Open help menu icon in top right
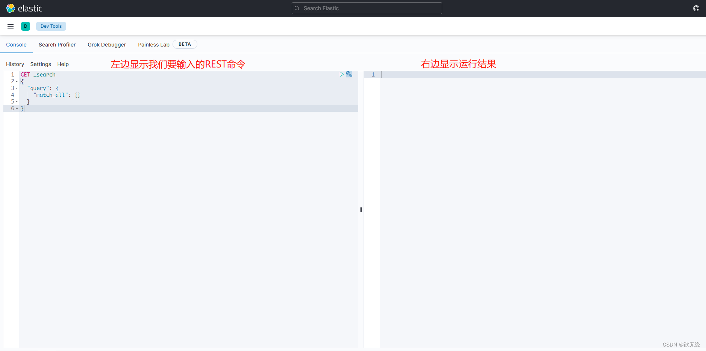 pyautogui.click(x=696, y=8)
